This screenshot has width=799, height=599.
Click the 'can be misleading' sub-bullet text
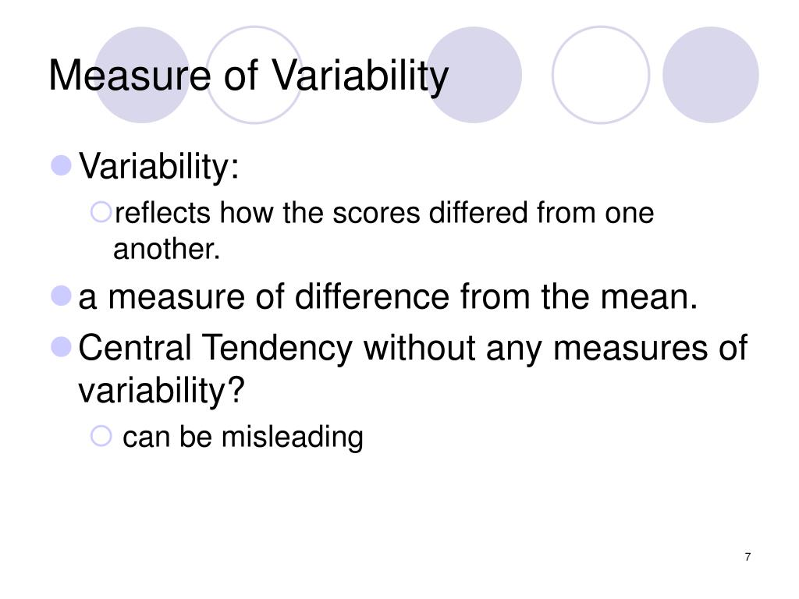(x=243, y=437)
